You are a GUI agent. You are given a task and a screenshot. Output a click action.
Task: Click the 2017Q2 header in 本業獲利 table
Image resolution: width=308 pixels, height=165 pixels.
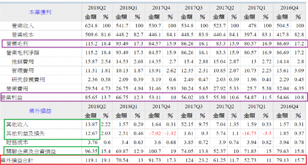pos(225,8)
